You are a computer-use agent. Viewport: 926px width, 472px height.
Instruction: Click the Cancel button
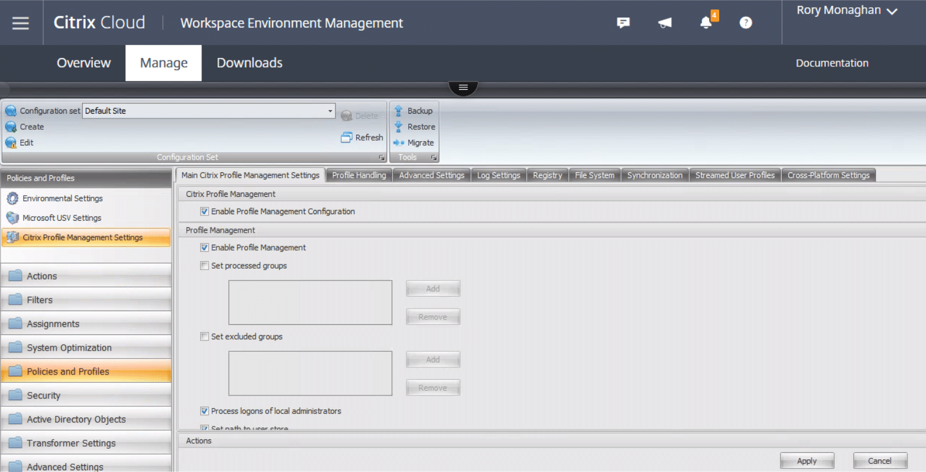coord(880,461)
